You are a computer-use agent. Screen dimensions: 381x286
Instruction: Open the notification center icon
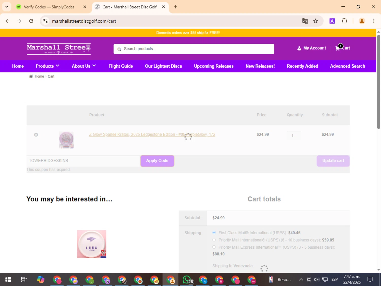(370, 280)
